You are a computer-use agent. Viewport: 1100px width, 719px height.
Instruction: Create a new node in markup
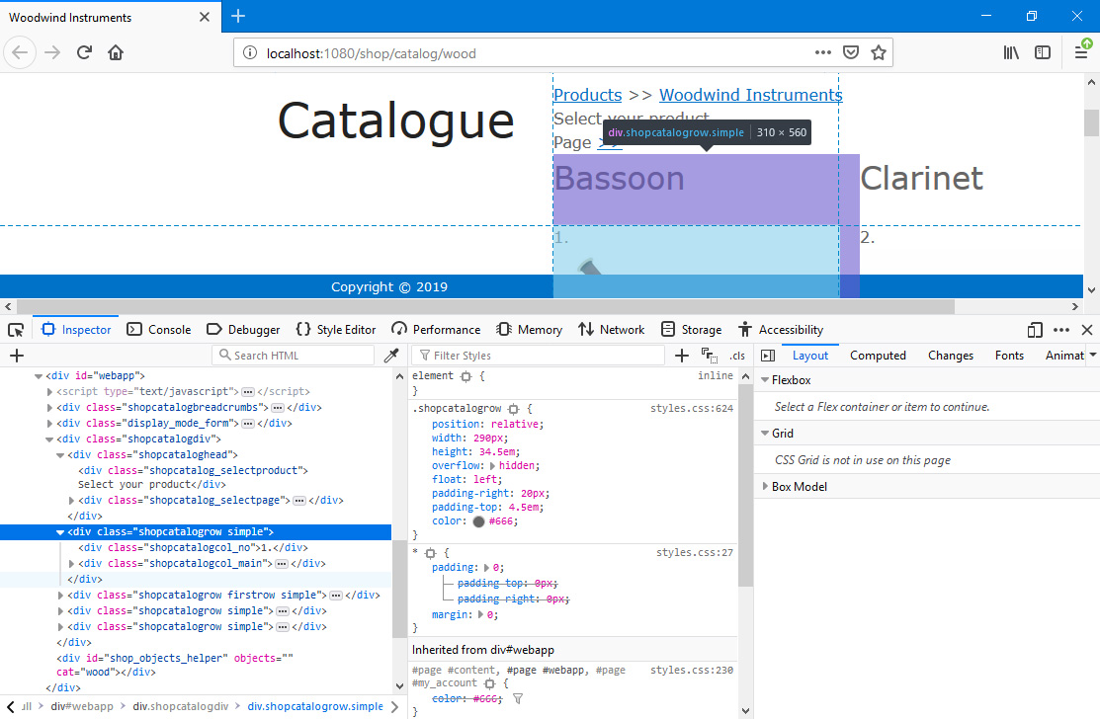17,356
